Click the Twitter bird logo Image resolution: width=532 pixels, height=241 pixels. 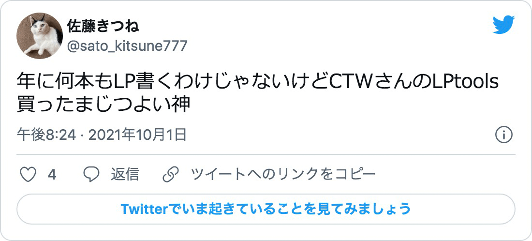[504, 25]
